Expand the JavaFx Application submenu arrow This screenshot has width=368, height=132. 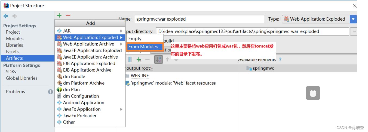[x=121, y=109]
